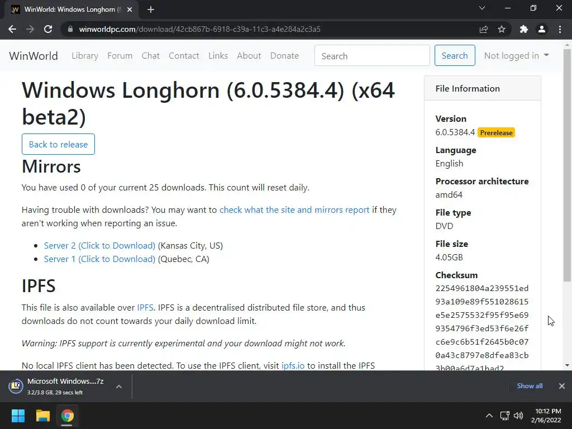The height and width of the screenshot is (429, 572).
Task: Click the amd64 architecture value
Action: [449, 195]
